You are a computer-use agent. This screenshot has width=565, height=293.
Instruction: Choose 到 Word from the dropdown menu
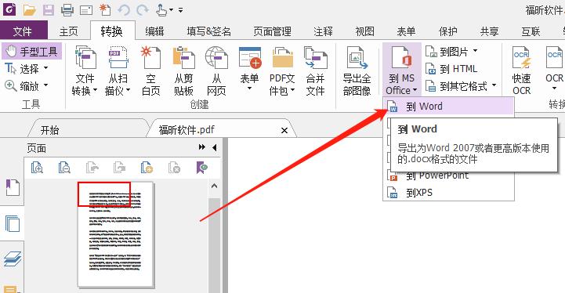448,107
